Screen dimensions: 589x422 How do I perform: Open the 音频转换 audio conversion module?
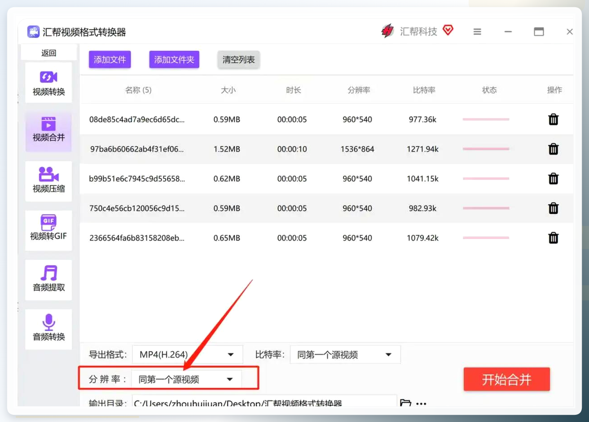[x=48, y=329]
